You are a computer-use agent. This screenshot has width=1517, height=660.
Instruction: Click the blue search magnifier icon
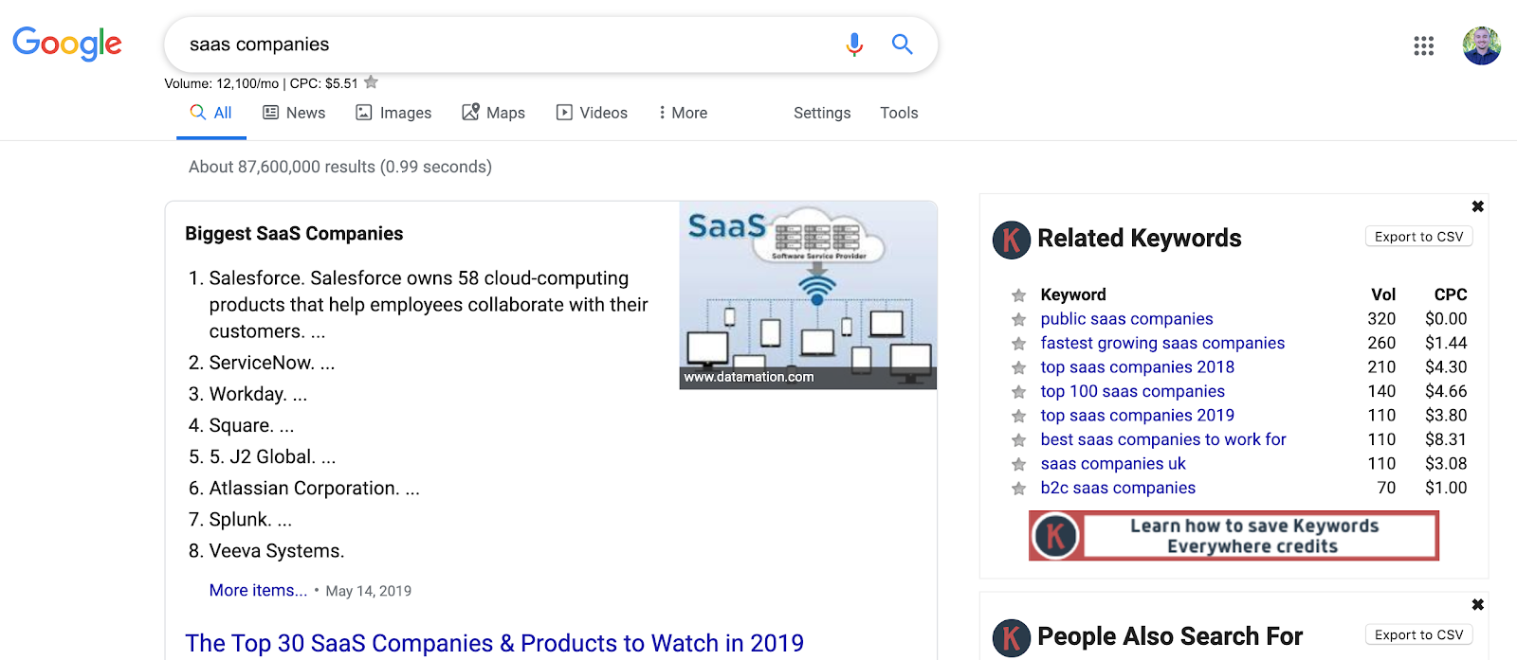tap(902, 45)
